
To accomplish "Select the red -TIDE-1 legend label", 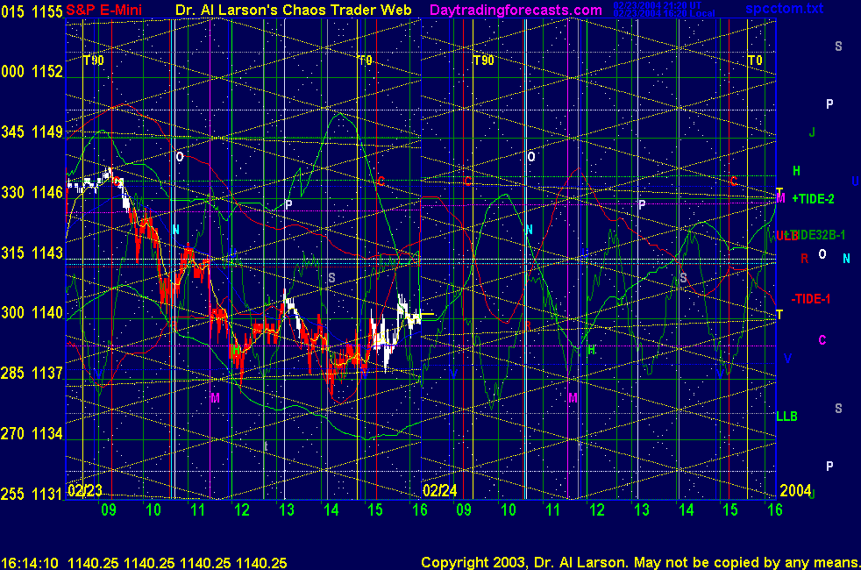I will 810,299.
